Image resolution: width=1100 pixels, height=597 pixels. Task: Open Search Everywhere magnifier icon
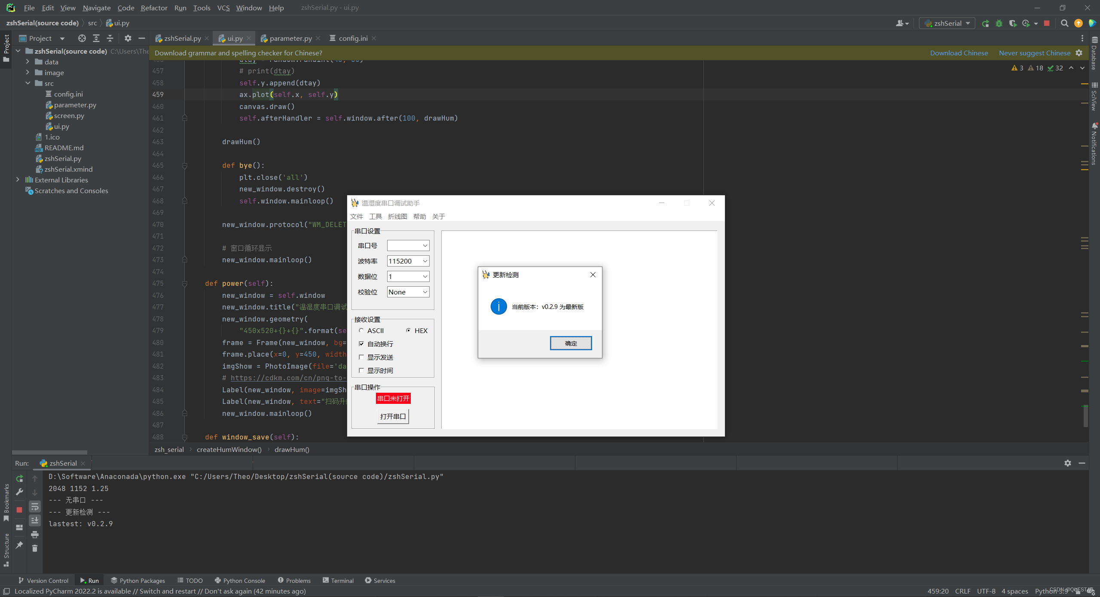tap(1064, 23)
